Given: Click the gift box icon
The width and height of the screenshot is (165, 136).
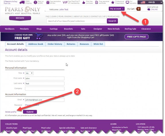Looking at the screenshot, I should pyautogui.click(x=48, y=2).
